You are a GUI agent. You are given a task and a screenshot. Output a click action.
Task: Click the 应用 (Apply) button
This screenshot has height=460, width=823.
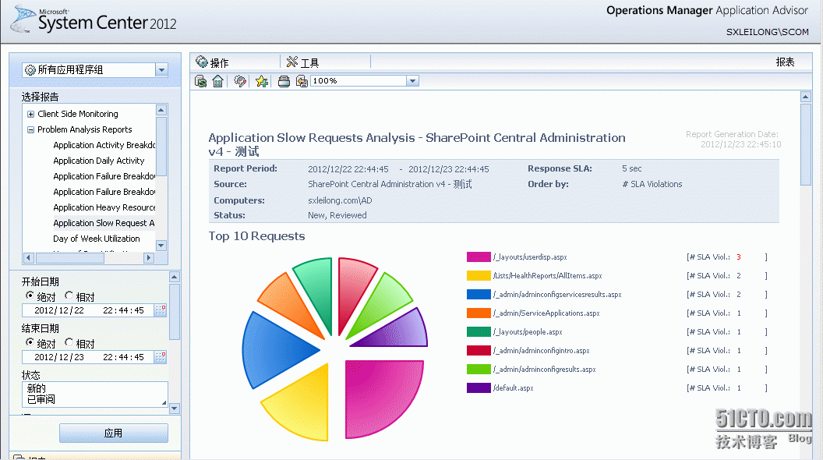click(113, 433)
